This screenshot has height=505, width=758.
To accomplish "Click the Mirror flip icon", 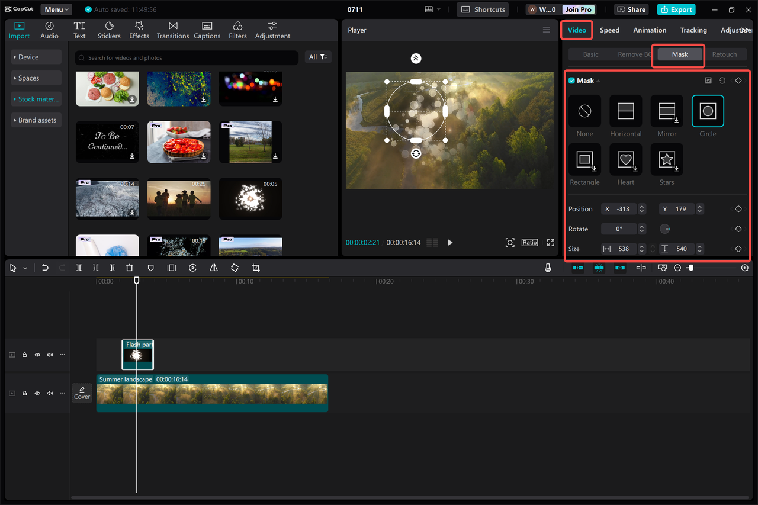I will [x=214, y=268].
